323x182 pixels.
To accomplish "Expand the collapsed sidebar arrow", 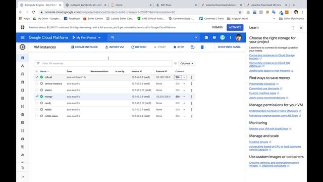I will pyautogui.click(x=23, y=176).
